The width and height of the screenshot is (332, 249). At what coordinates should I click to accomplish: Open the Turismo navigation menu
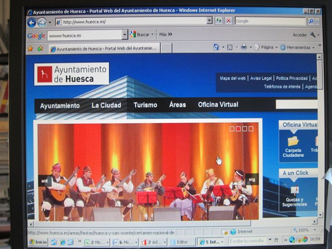point(145,105)
